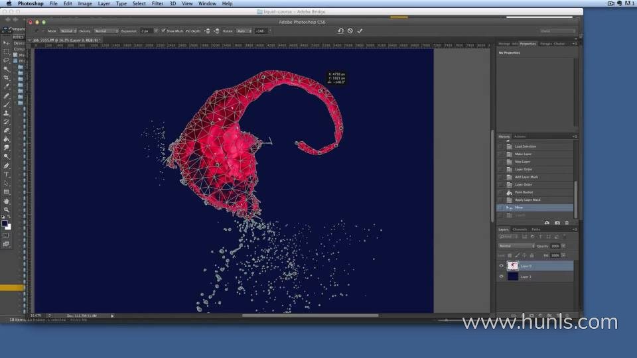Switch to the Actions tab
Image resolution: width=637 pixels, height=358 pixels.
(520, 137)
